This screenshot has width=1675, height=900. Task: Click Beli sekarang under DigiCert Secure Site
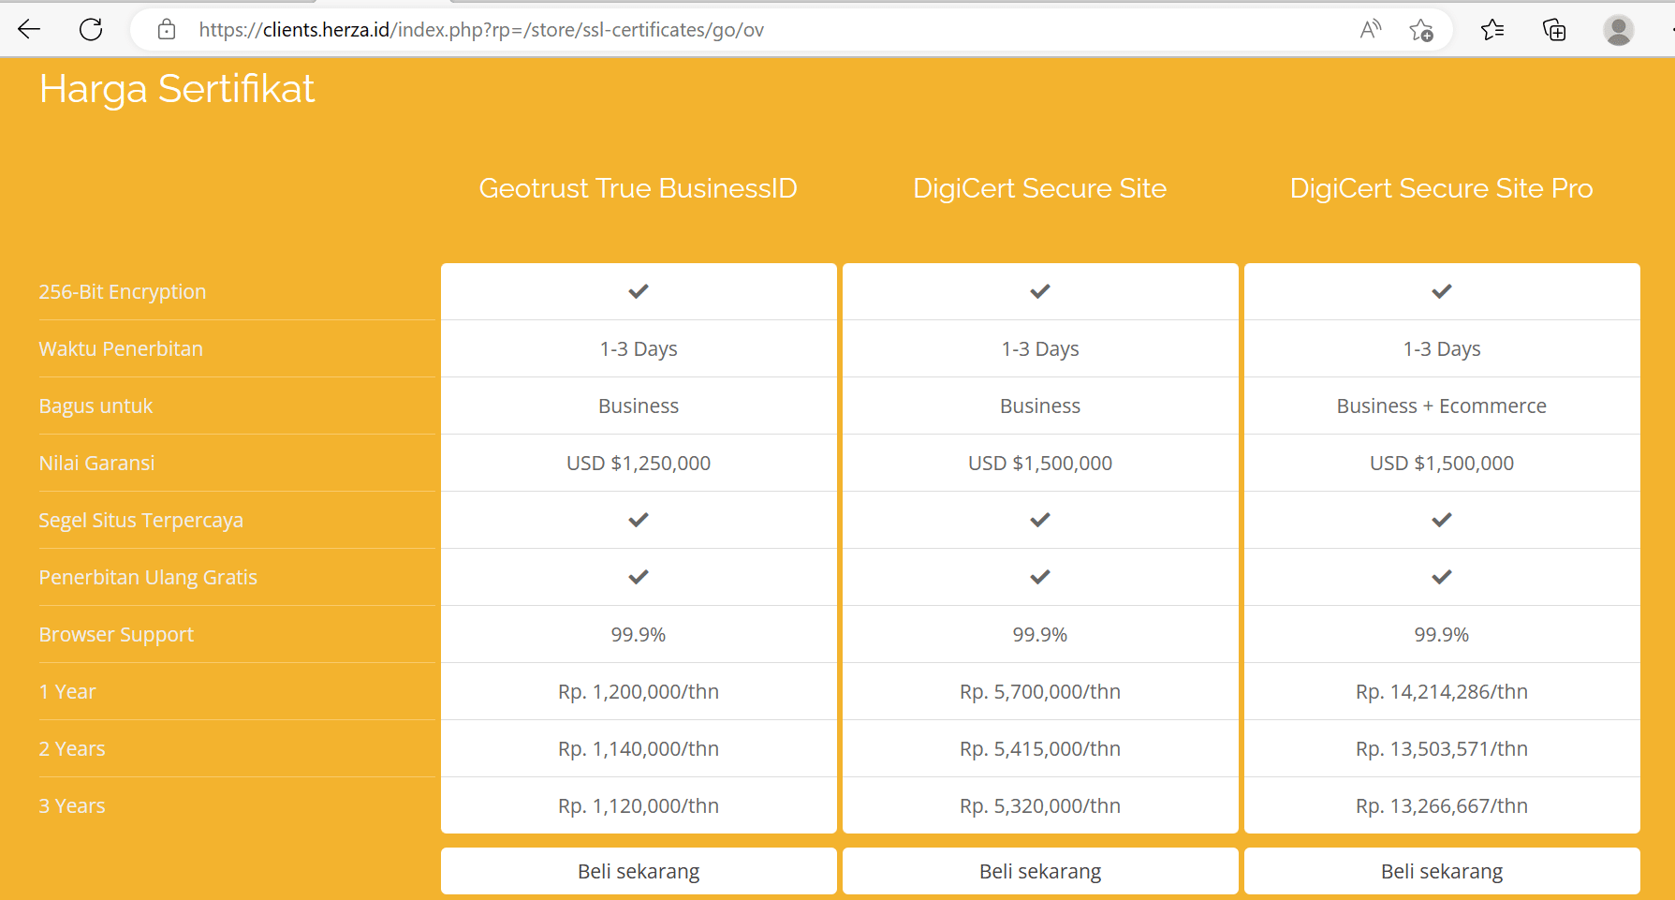pyautogui.click(x=1040, y=871)
